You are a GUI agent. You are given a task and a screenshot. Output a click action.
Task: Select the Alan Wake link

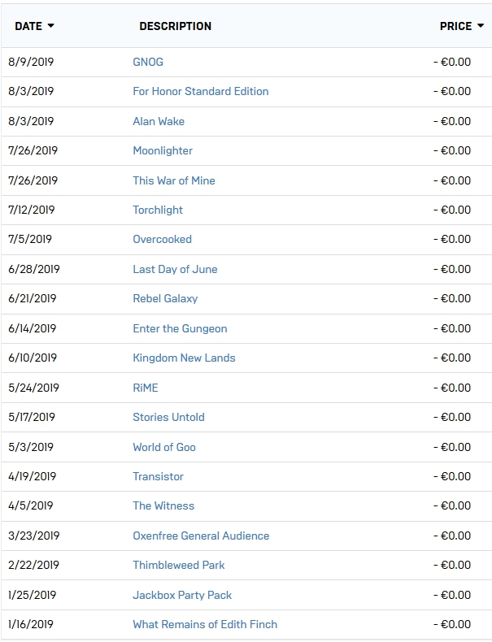(x=159, y=121)
